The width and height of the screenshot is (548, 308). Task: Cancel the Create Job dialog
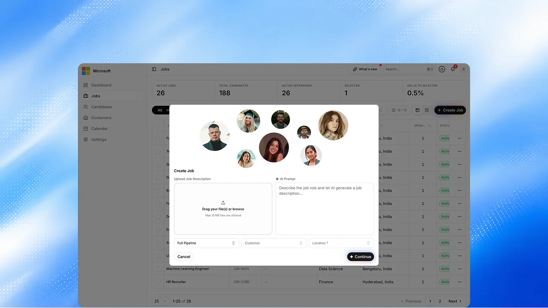coord(184,257)
